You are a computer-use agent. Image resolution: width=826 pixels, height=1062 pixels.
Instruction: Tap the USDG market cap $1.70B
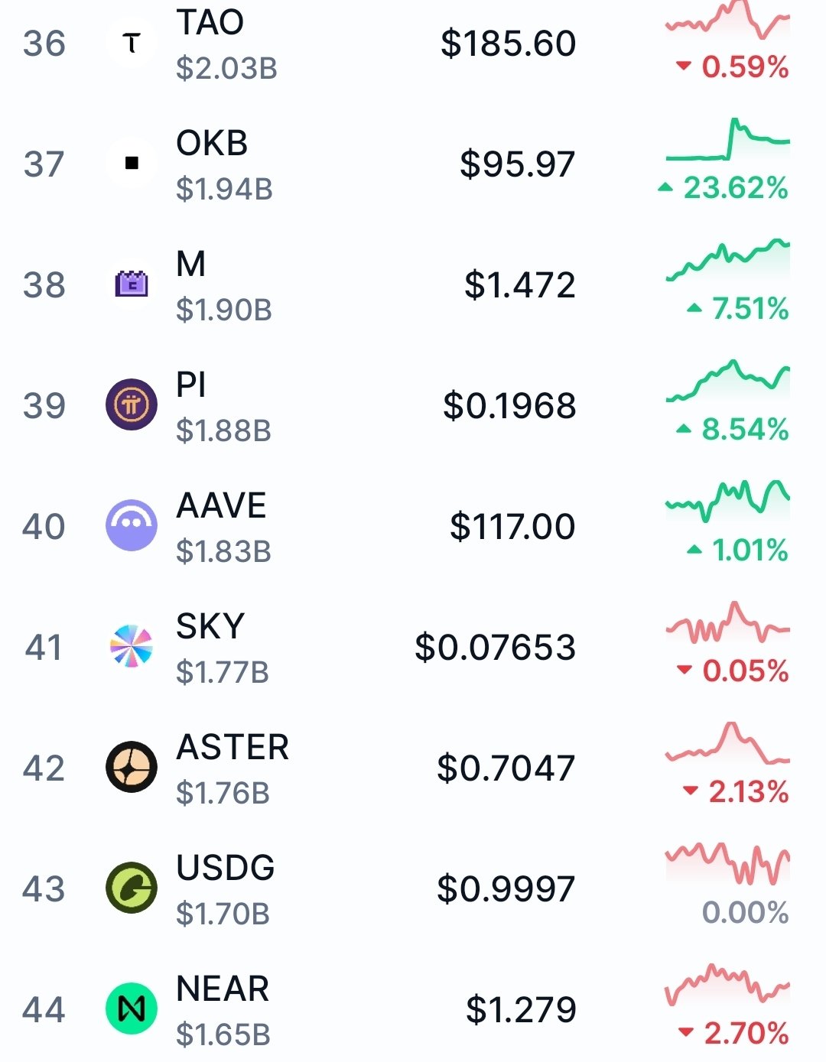tap(223, 914)
